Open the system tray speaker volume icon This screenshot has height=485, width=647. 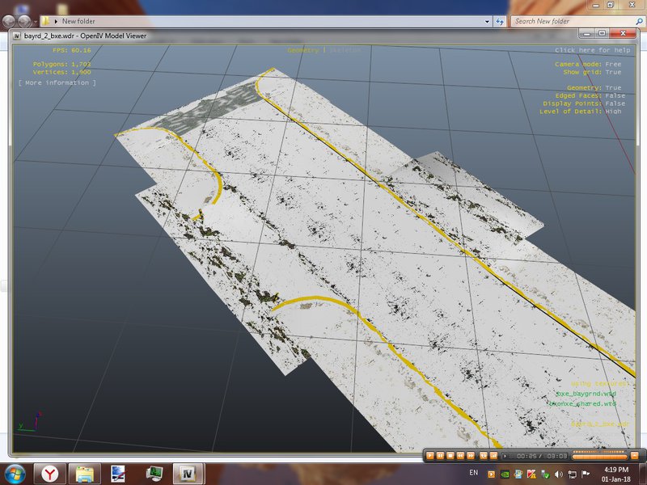[x=559, y=474]
